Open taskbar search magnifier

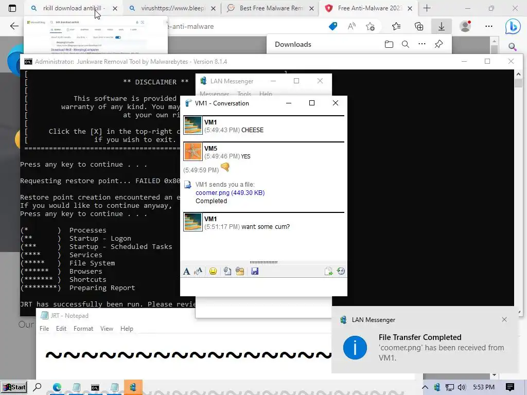click(x=37, y=387)
